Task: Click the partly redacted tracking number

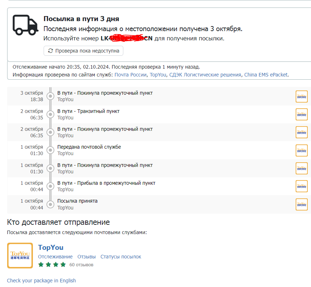Action: (x=127, y=38)
